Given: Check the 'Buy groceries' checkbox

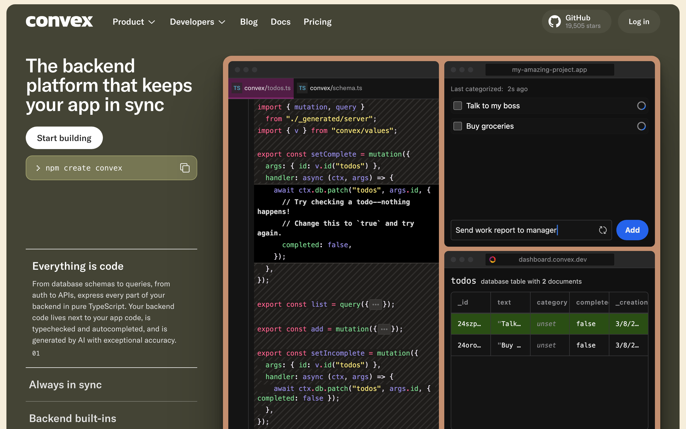Looking at the screenshot, I should click(x=457, y=126).
